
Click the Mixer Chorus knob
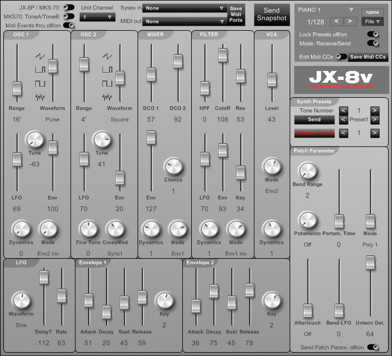tap(173, 167)
